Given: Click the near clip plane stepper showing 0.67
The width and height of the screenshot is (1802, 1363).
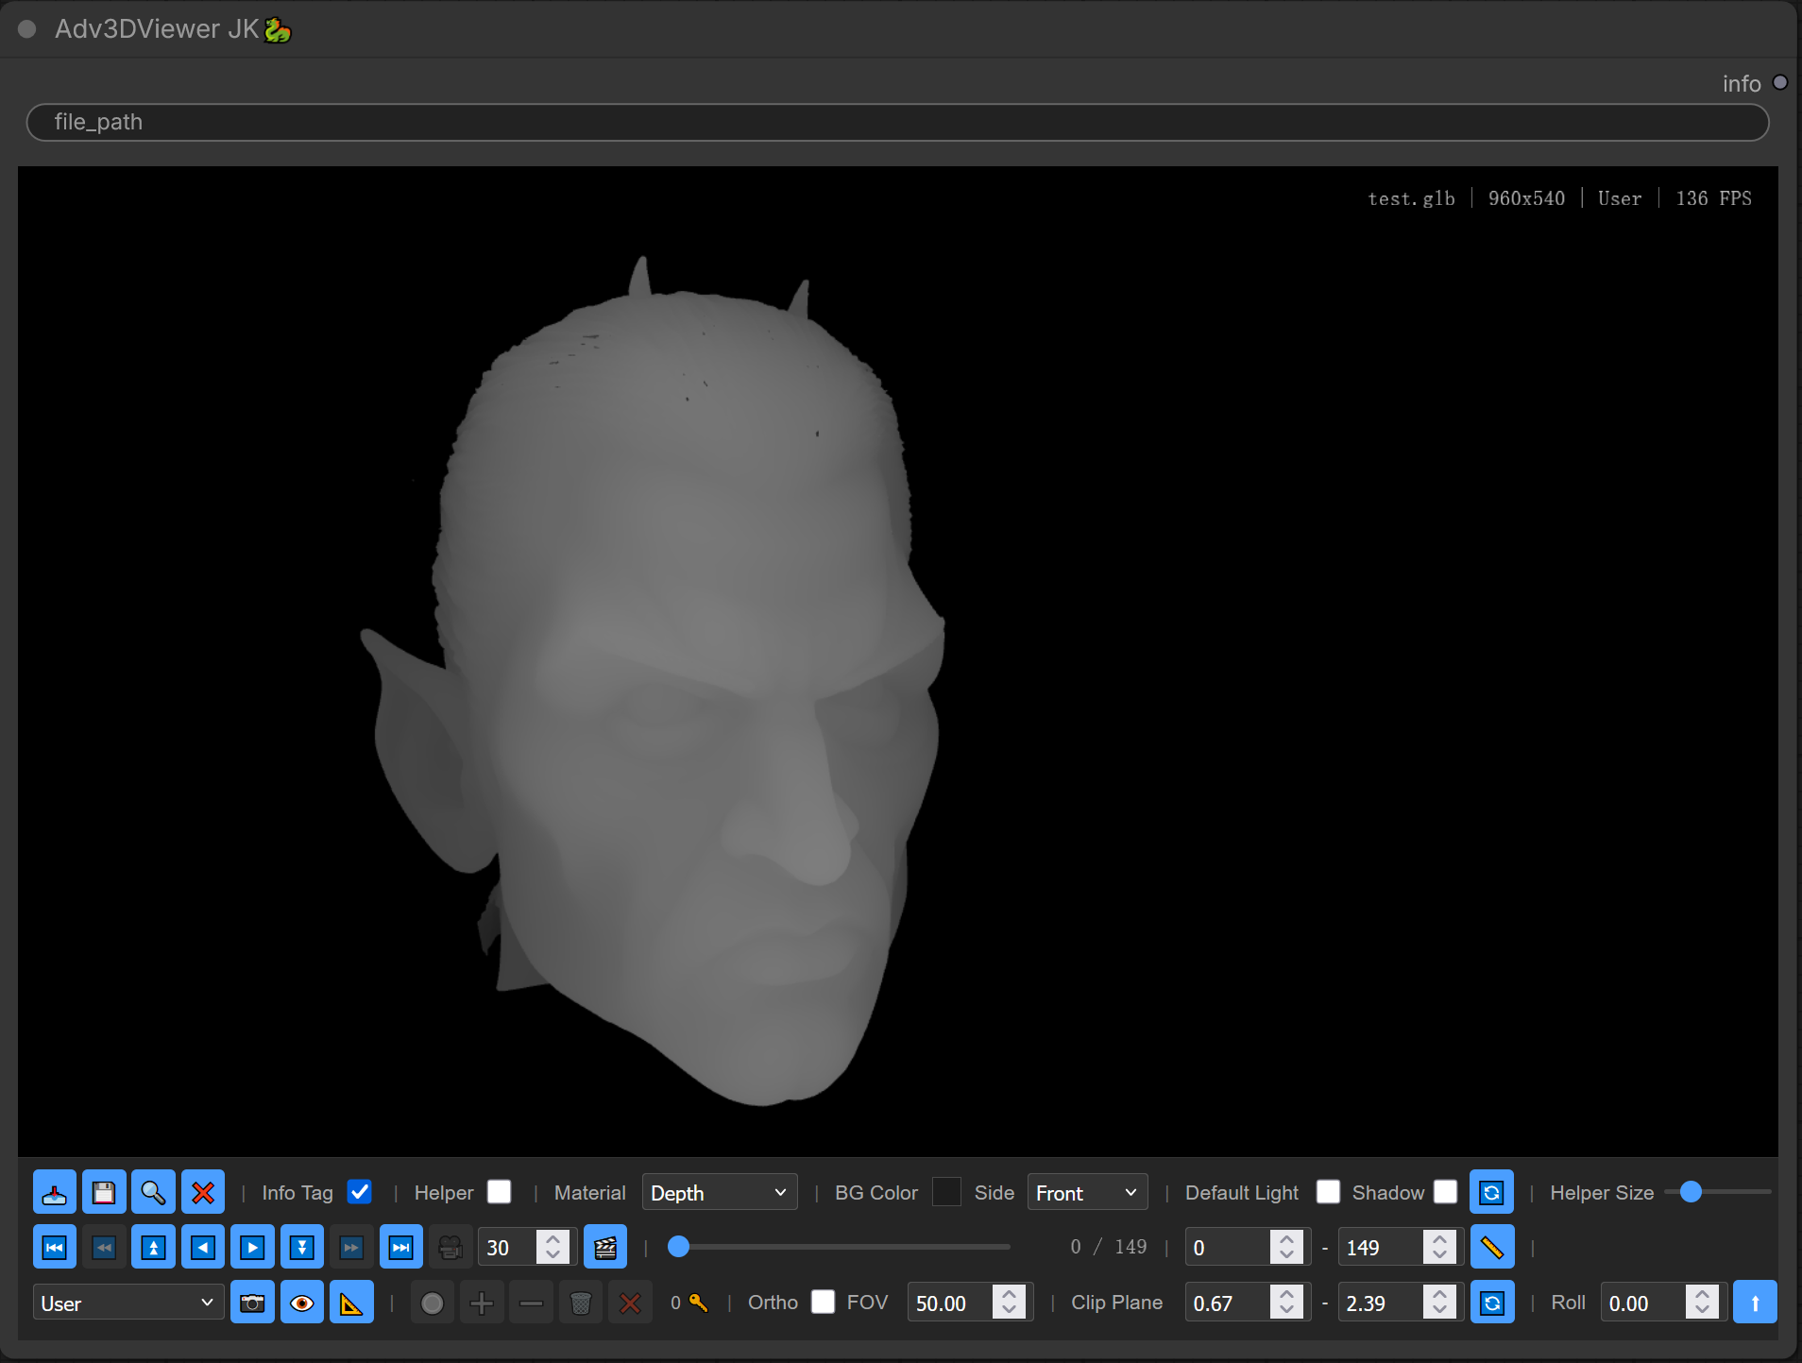Looking at the screenshot, I should point(1286,1302).
